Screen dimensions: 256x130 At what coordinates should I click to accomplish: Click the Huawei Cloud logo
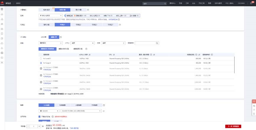2,3
